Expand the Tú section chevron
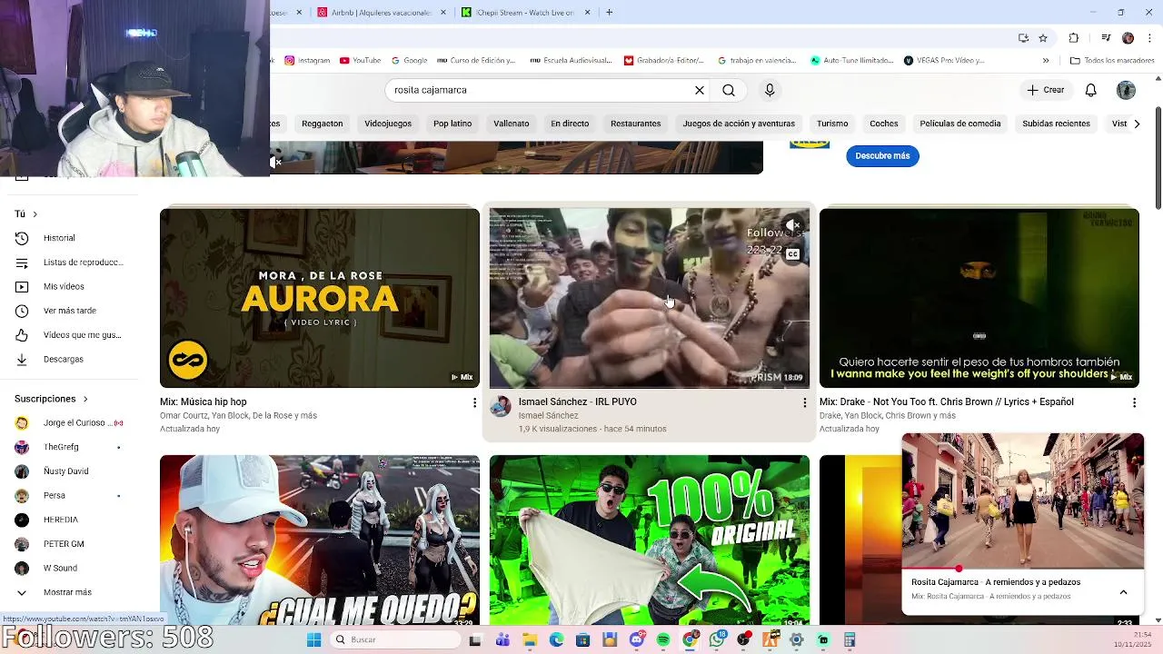This screenshot has height=654, width=1163. pyautogui.click(x=35, y=214)
